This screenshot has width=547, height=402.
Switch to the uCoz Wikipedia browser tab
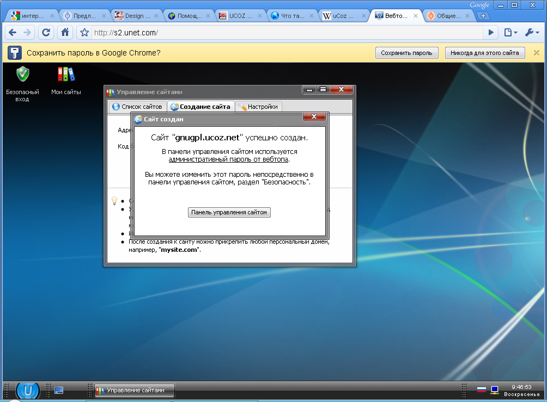click(x=343, y=16)
